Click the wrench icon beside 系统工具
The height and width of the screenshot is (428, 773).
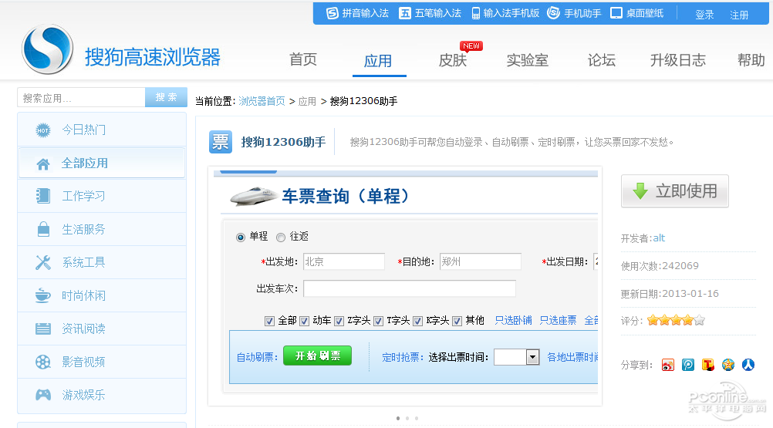tap(43, 262)
